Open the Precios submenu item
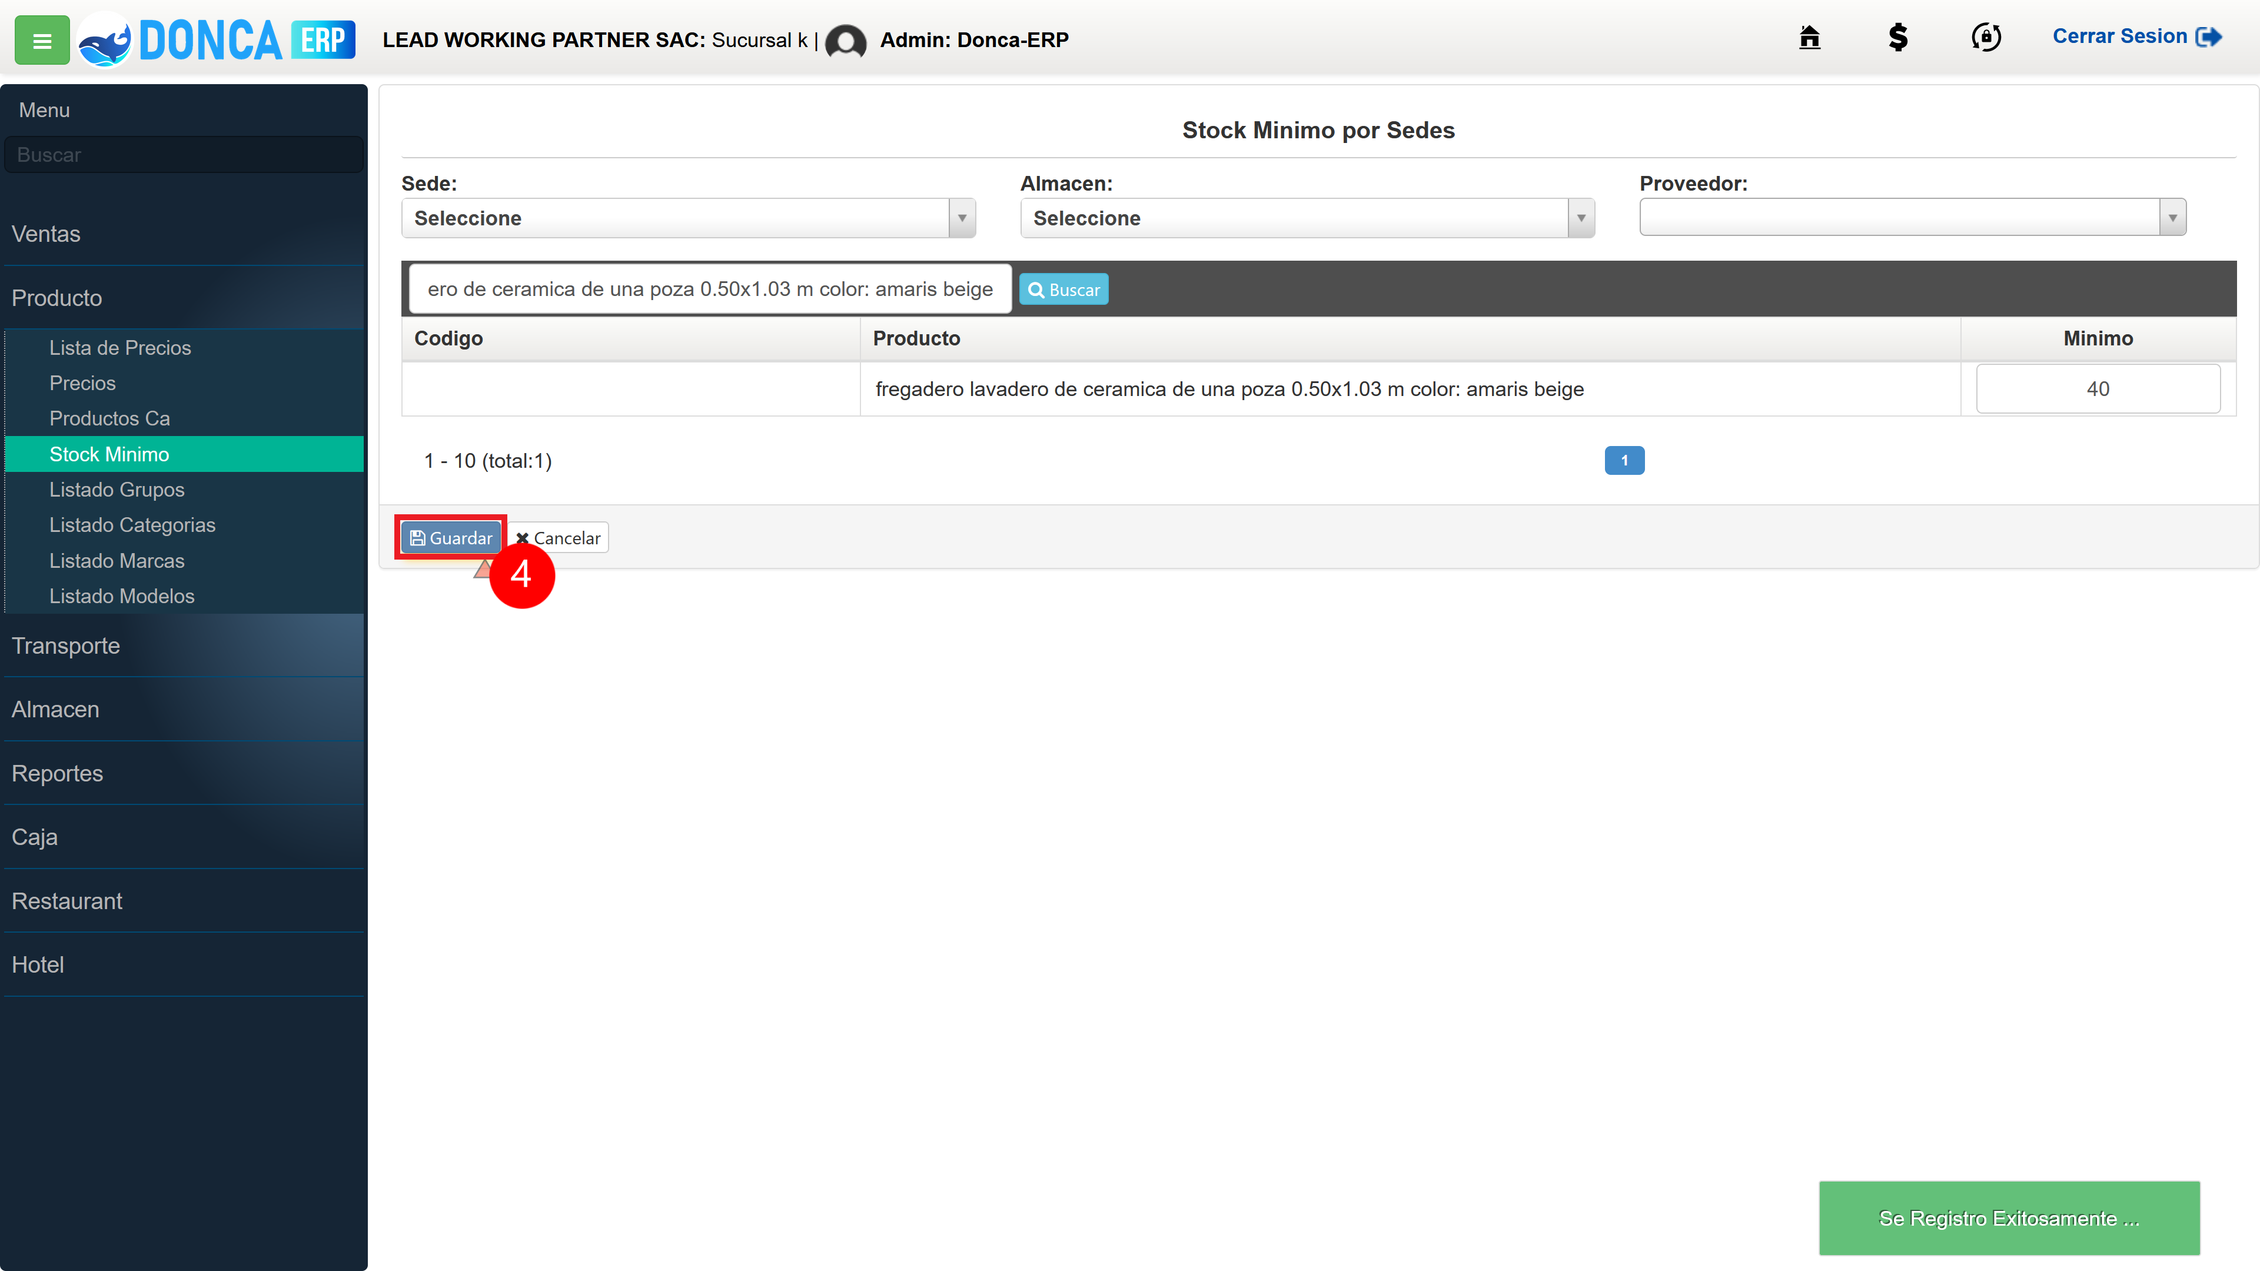 (82, 382)
